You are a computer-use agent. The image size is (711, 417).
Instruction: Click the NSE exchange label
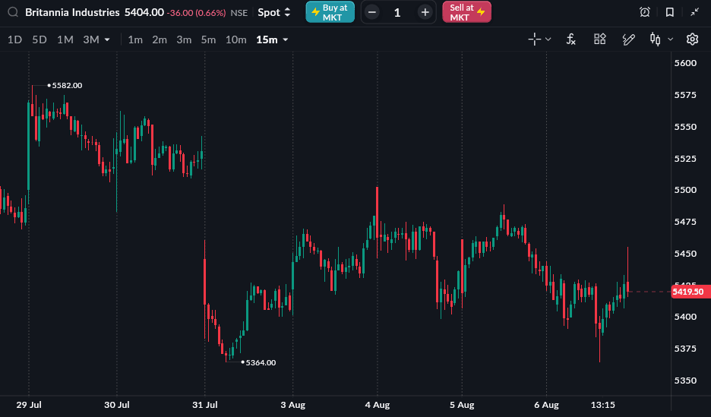pos(239,13)
